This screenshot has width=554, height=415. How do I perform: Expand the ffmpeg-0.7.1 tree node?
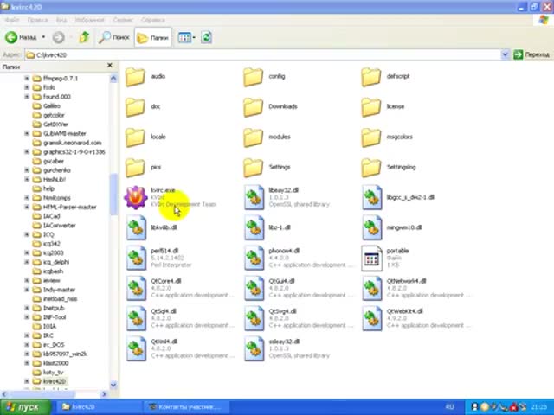coord(27,79)
